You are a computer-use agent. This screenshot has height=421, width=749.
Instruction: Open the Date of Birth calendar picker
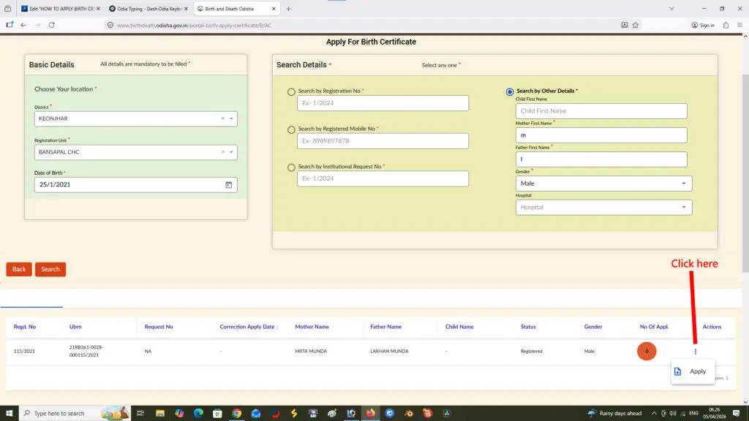228,185
